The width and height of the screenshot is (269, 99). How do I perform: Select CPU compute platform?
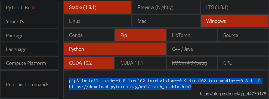243,63
